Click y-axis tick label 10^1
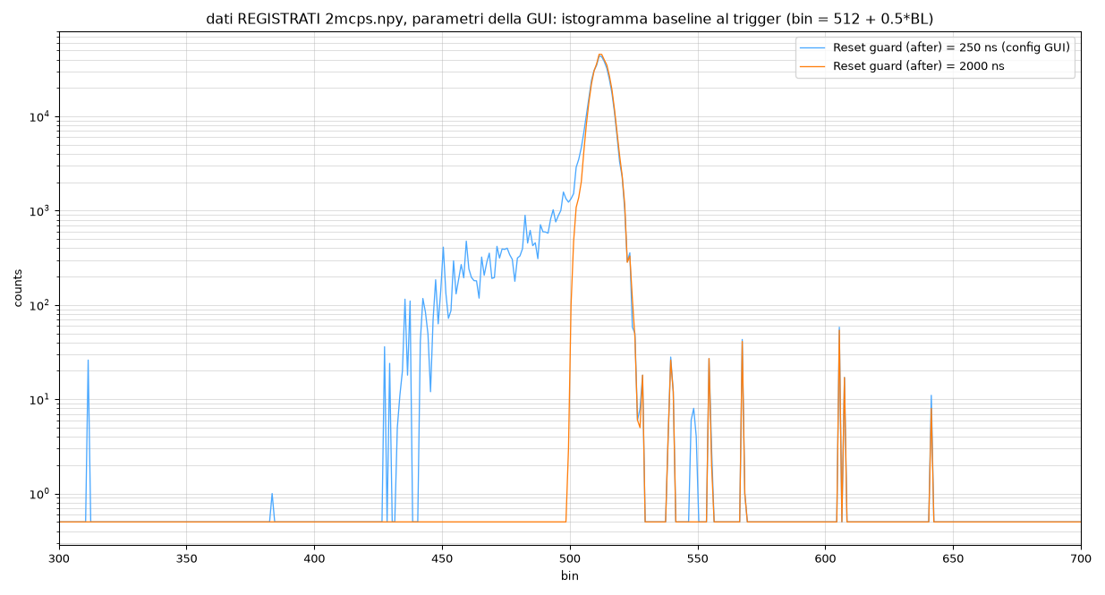Viewport: 1105px width, 595px height. coord(41,399)
